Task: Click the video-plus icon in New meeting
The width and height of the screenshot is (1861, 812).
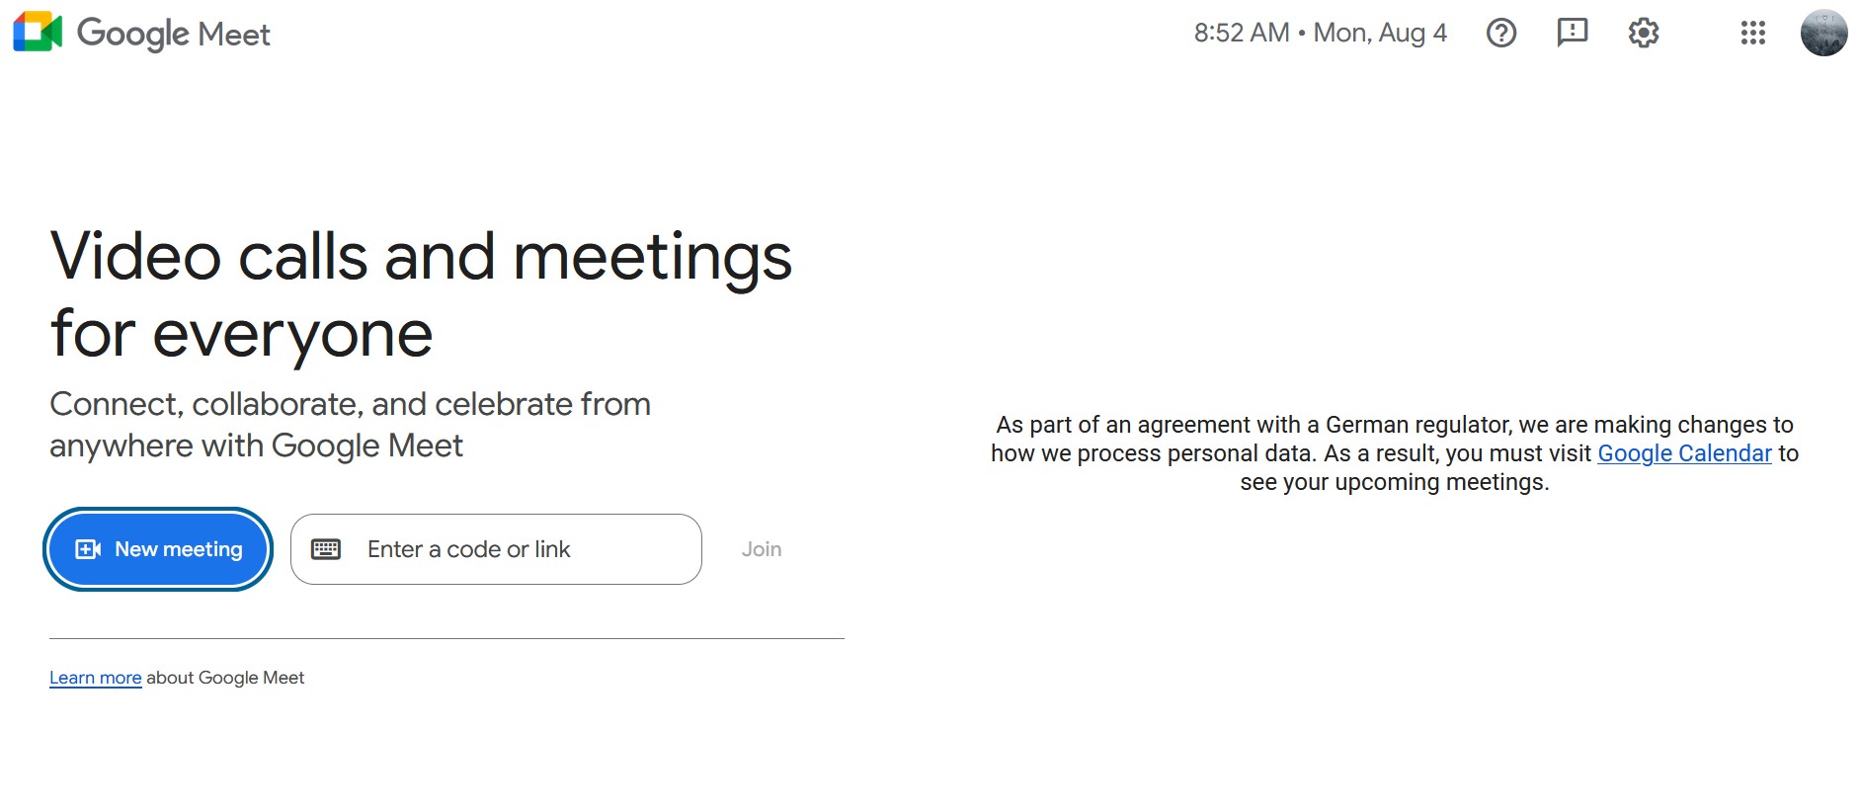Action: click(x=88, y=549)
